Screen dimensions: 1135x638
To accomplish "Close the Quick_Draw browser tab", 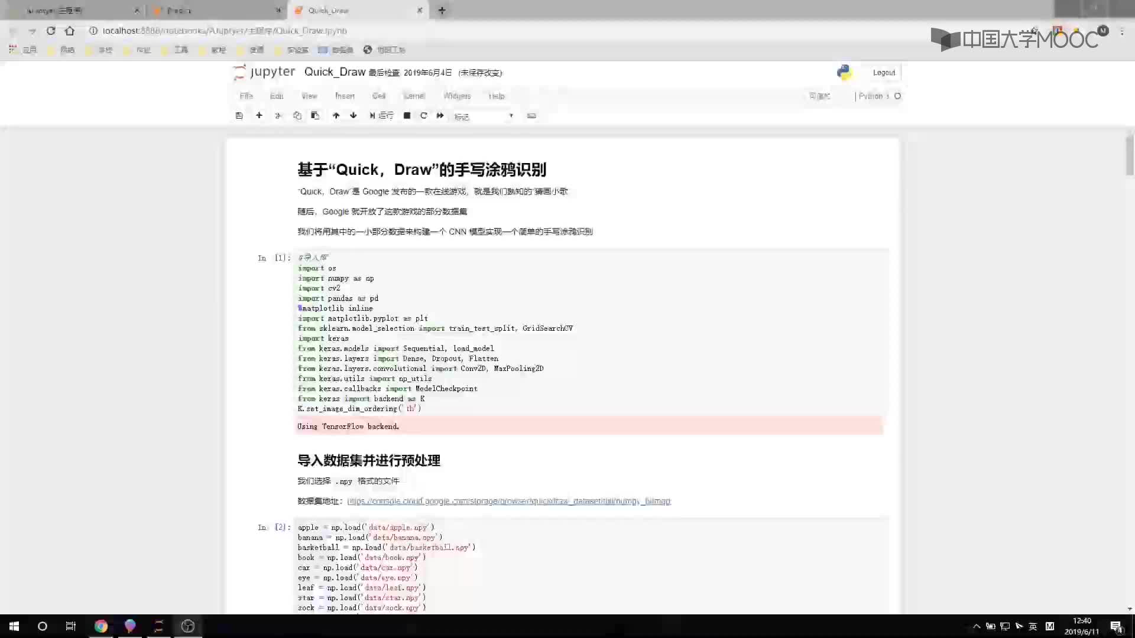I will [420, 10].
